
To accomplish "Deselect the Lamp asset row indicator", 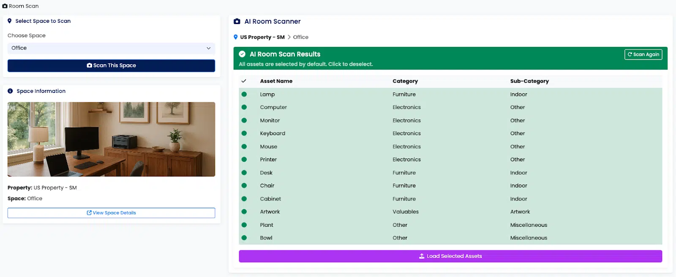I will (x=244, y=95).
